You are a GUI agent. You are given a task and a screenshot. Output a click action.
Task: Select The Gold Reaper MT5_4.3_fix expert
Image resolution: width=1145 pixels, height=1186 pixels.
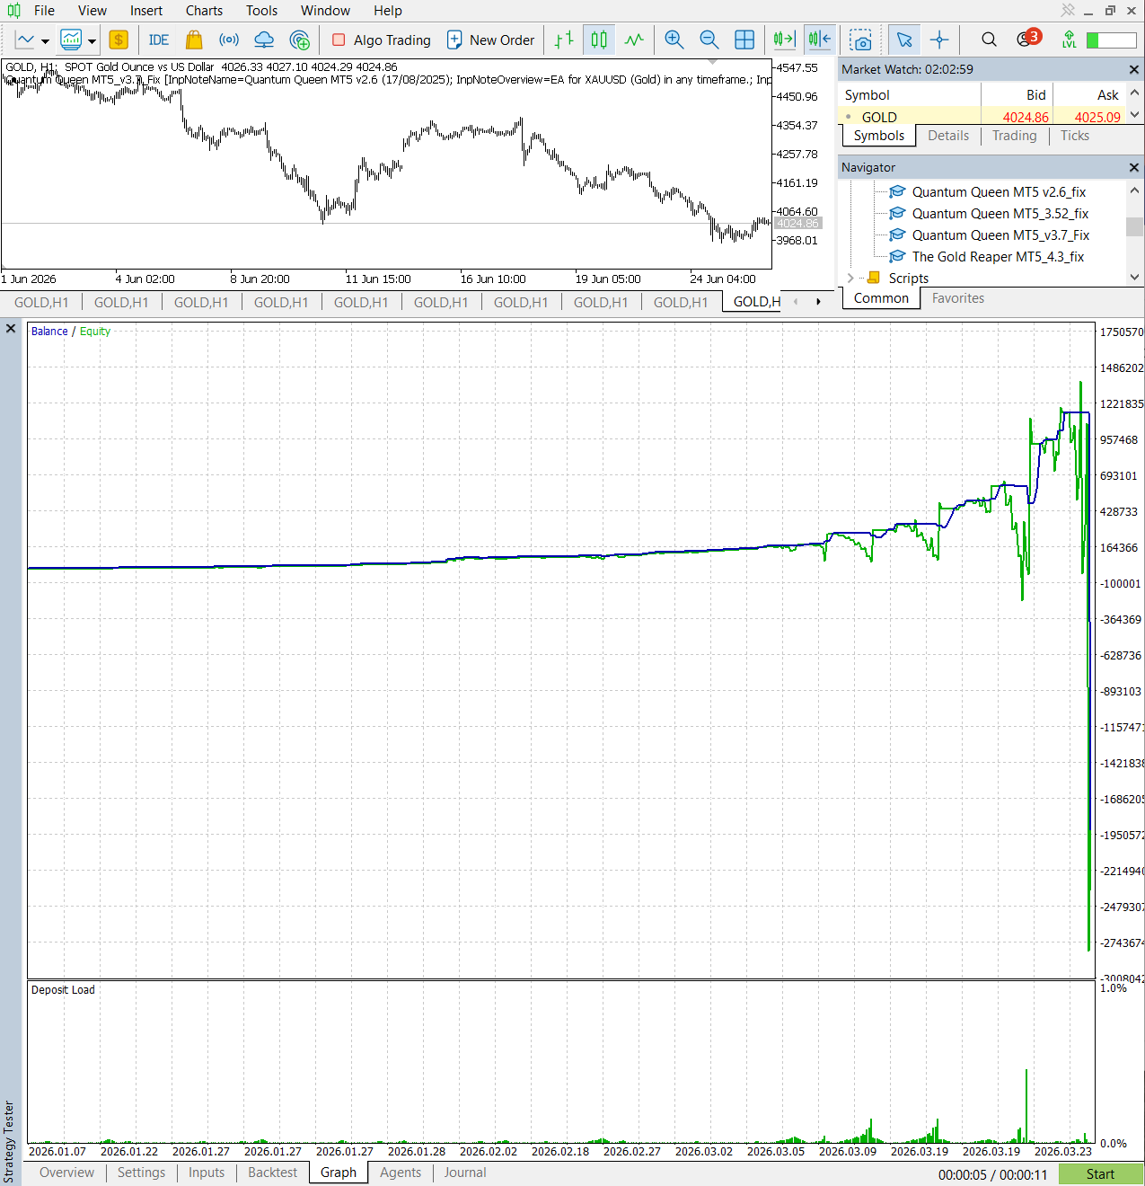(x=987, y=257)
